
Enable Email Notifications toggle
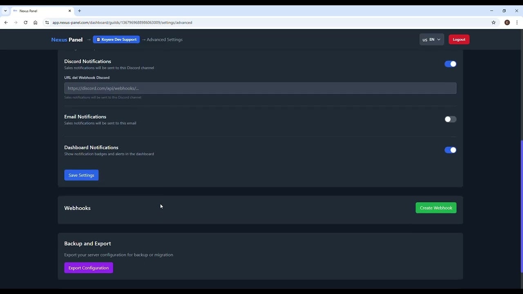tap(450, 119)
